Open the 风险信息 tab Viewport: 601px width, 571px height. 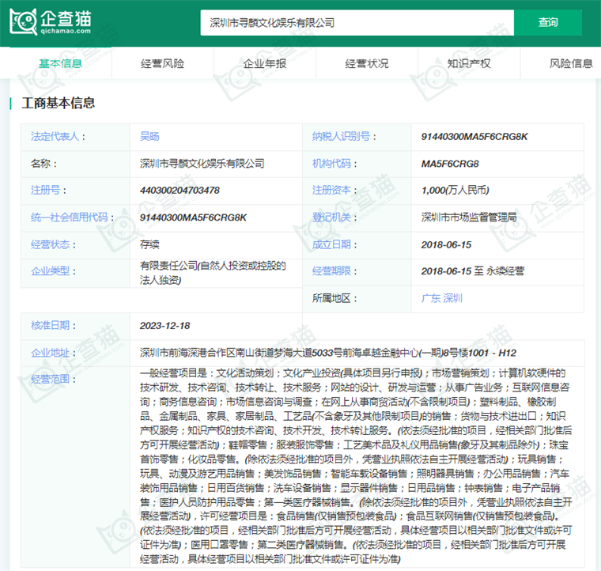tap(571, 63)
